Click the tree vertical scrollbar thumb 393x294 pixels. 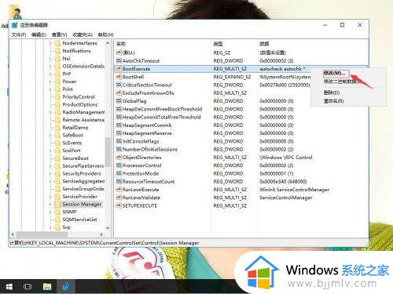[x=108, y=151]
